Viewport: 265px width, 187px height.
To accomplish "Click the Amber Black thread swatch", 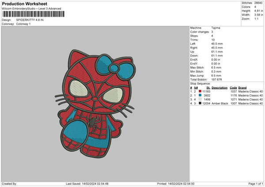I will pyautogui.click(x=199, y=103).
